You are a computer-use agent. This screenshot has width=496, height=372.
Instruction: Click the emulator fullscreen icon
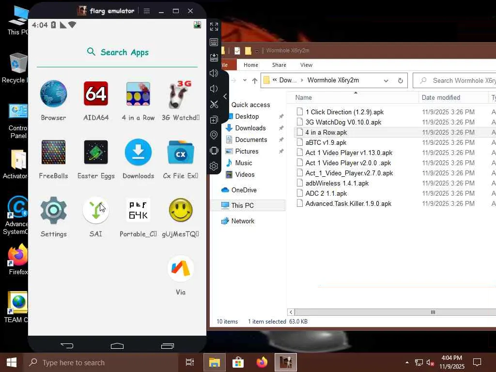pyautogui.click(x=214, y=27)
